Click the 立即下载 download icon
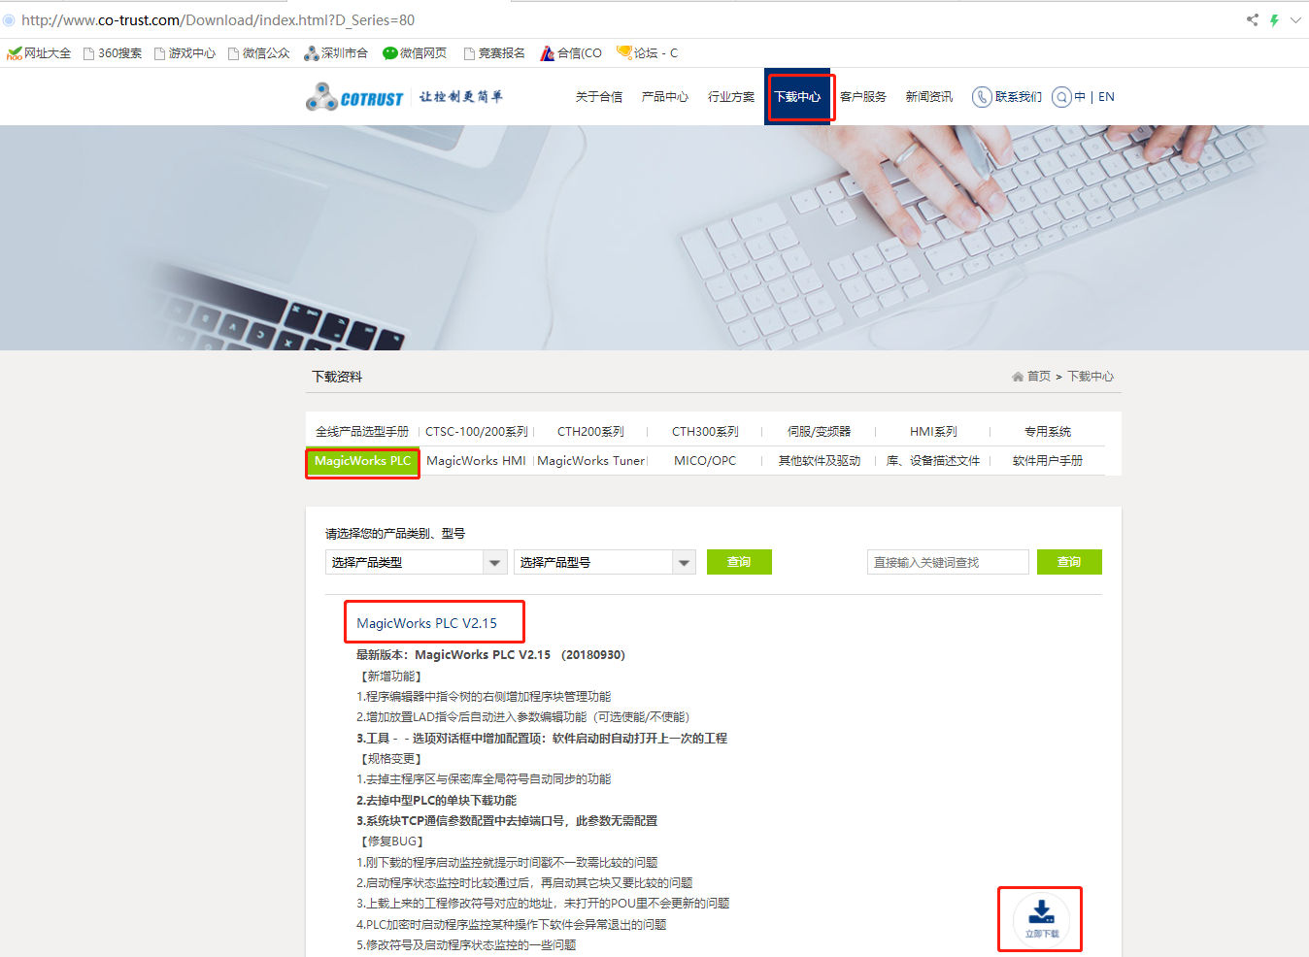 1041,918
